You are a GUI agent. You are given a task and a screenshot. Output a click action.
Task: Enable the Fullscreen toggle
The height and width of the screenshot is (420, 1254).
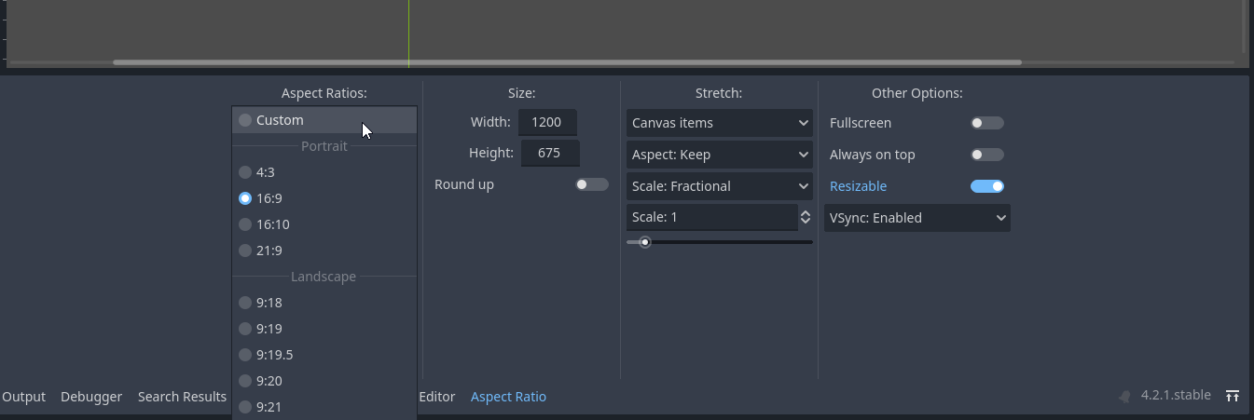pos(987,123)
